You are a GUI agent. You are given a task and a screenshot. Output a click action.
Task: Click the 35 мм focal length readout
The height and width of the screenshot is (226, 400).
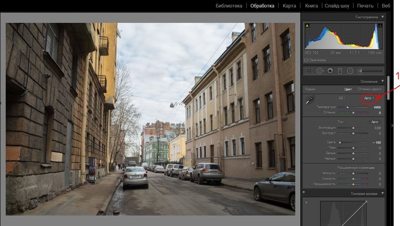point(335,52)
